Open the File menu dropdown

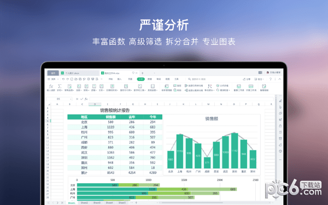click(53, 79)
